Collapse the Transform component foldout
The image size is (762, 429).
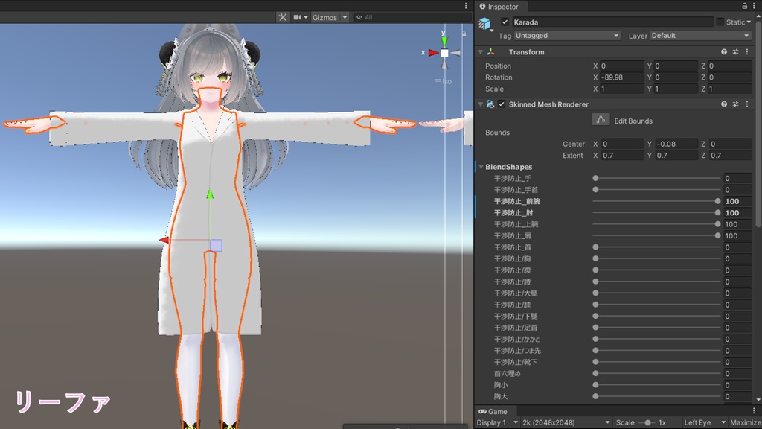point(481,52)
